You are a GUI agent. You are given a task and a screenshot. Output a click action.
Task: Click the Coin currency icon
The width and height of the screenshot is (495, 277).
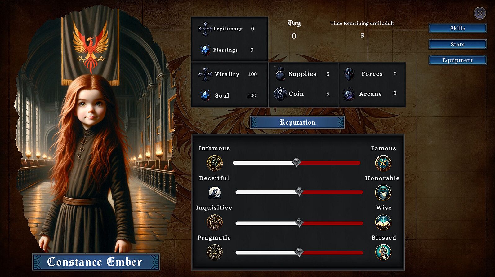[x=280, y=94]
